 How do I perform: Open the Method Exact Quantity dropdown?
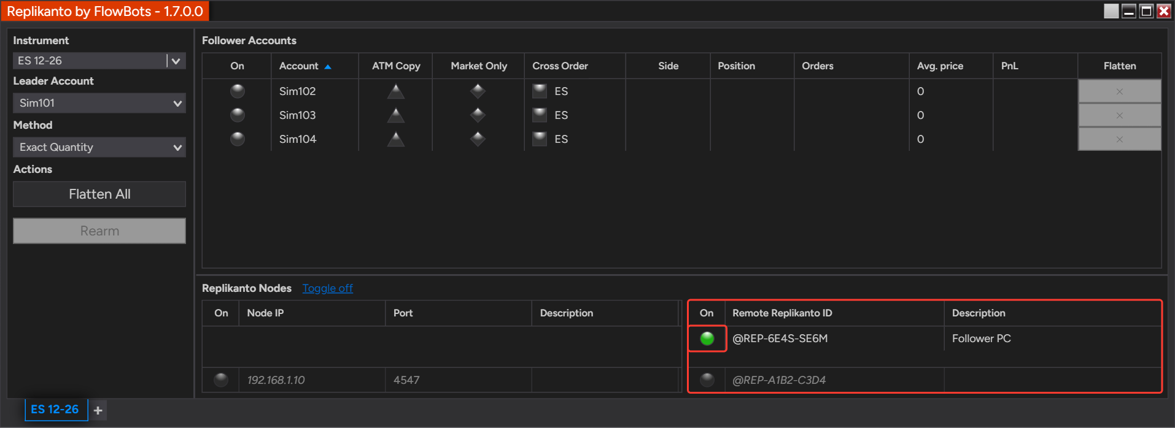(x=99, y=147)
